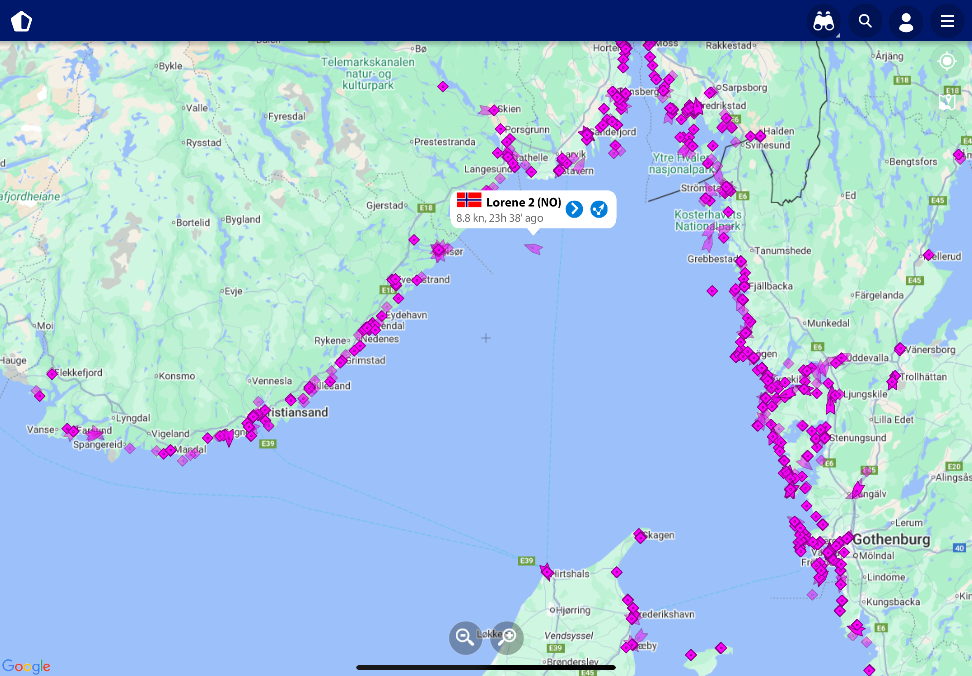The height and width of the screenshot is (676, 972).
Task: Click the Lorene 2 (NO) vessel name
Action: pos(523,202)
